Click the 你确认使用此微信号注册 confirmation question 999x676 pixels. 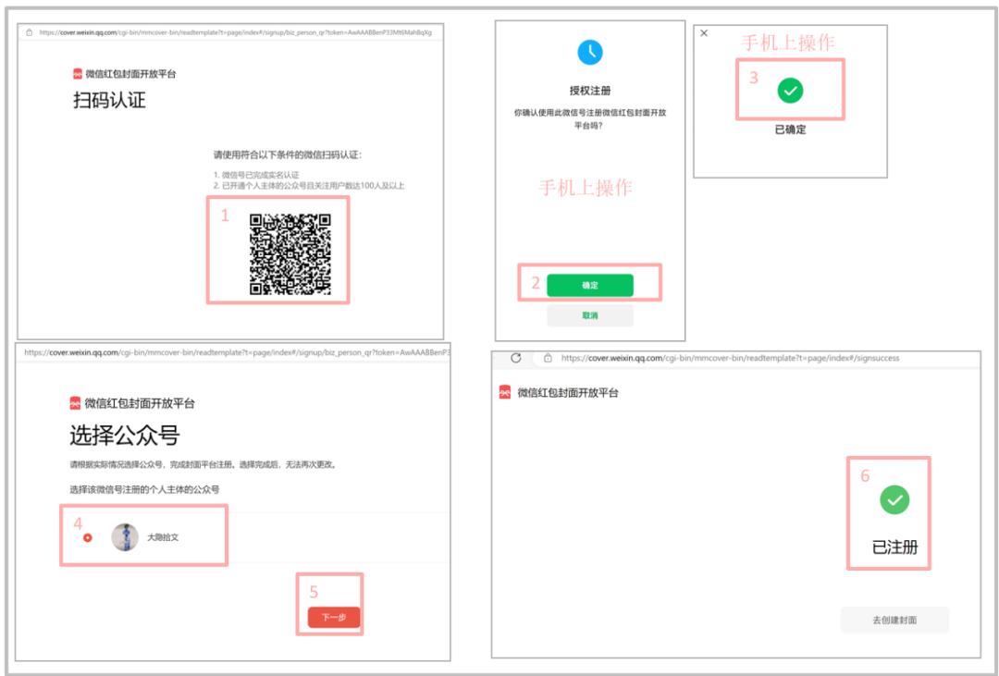click(x=590, y=119)
